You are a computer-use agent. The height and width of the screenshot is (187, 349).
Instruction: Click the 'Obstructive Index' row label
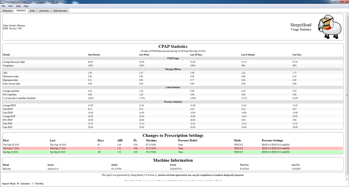tap(11, 77)
